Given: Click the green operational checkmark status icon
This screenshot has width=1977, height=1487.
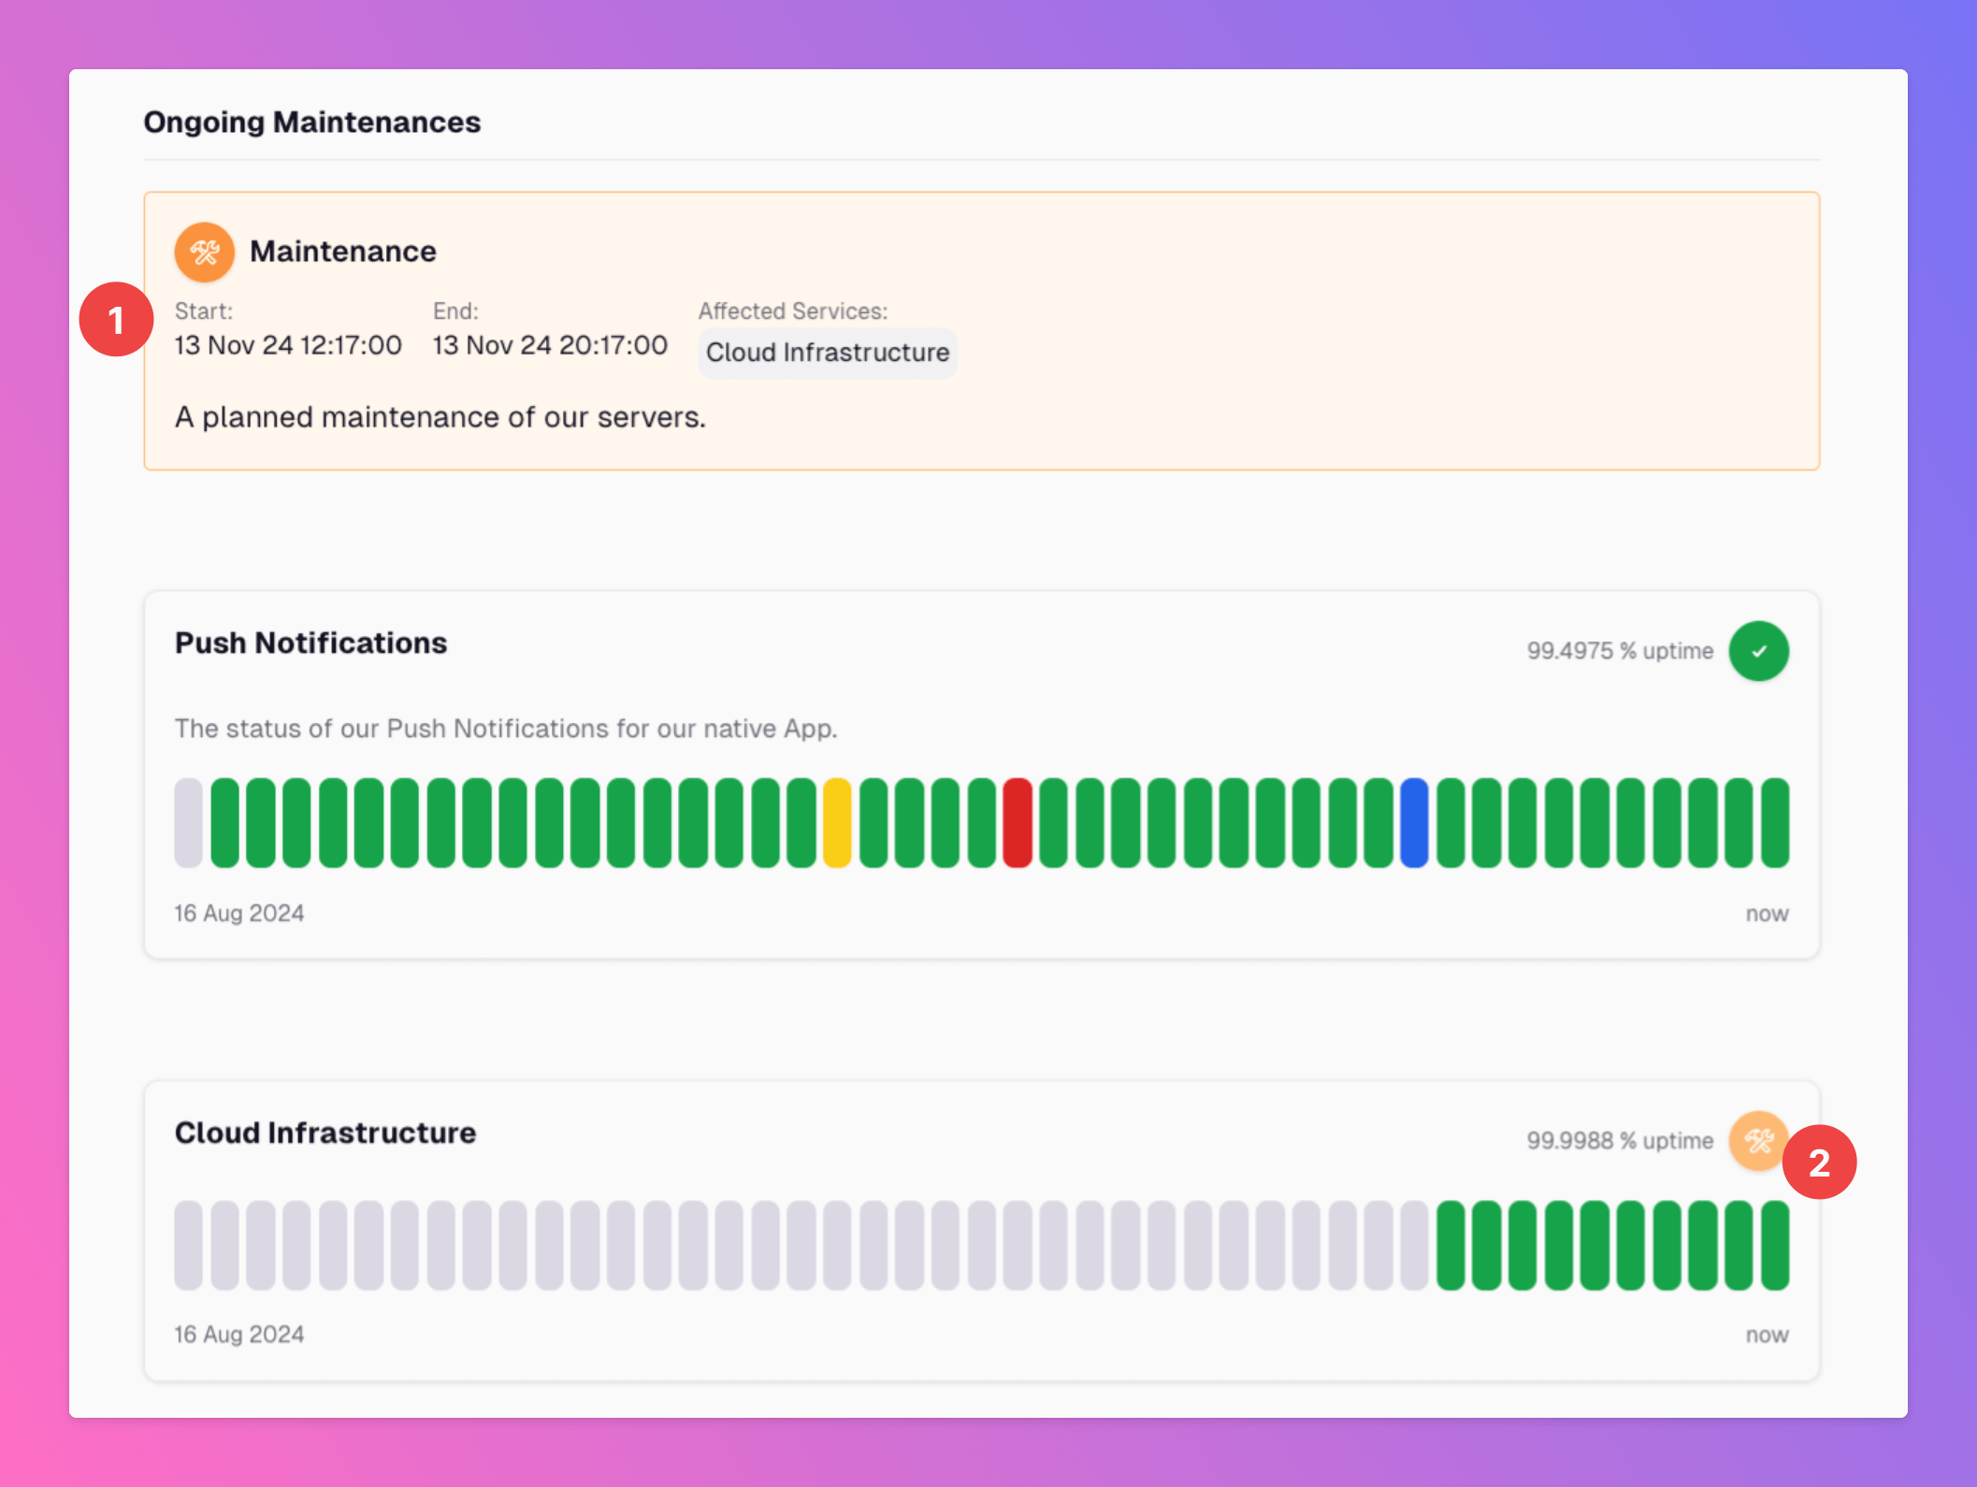Looking at the screenshot, I should pyautogui.click(x=1758, y=651).
